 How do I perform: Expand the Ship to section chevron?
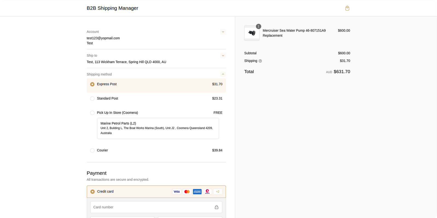pos(223,56)
